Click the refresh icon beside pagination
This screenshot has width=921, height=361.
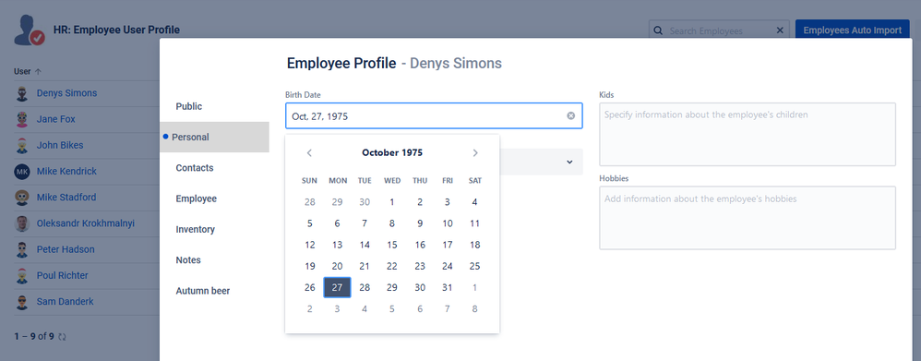(62, 337)
